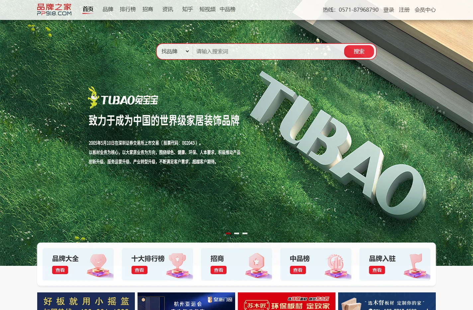The image size is (473, 310).
Task: Select the second carousel indicator dash
Action: pyautogui.click(x=236, y=233)
